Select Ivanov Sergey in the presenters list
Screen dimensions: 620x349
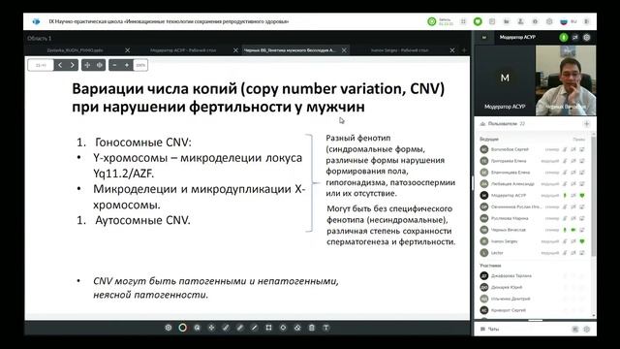(x=504, y=241)
